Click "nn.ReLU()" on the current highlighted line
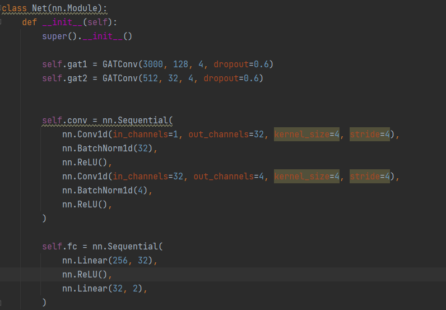This screenshot has height=310, width=446. click(85, 275)
